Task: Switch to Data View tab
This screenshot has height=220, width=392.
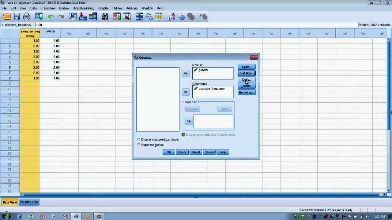Action: click(10, 202)
